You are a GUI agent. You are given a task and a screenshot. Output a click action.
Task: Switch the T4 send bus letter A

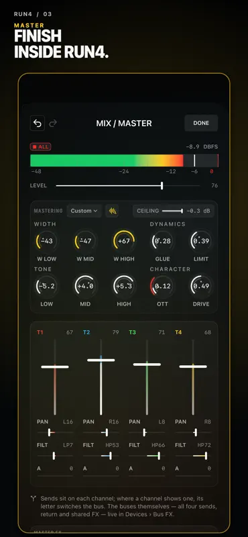click(x=177, y=468)
